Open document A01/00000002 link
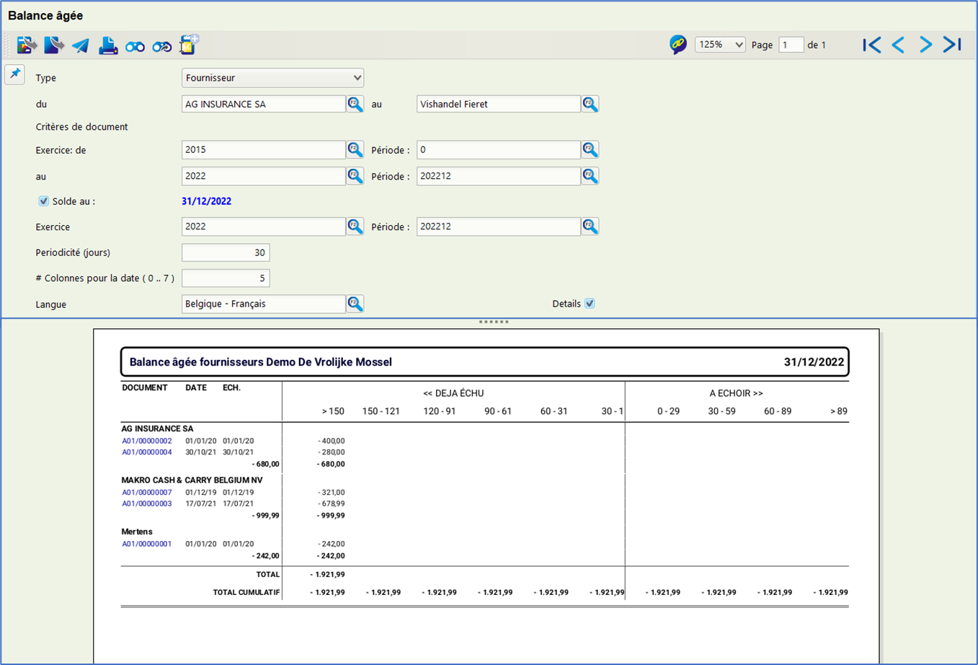The height and width of the screenshot is (665, 978). (147, 441)
